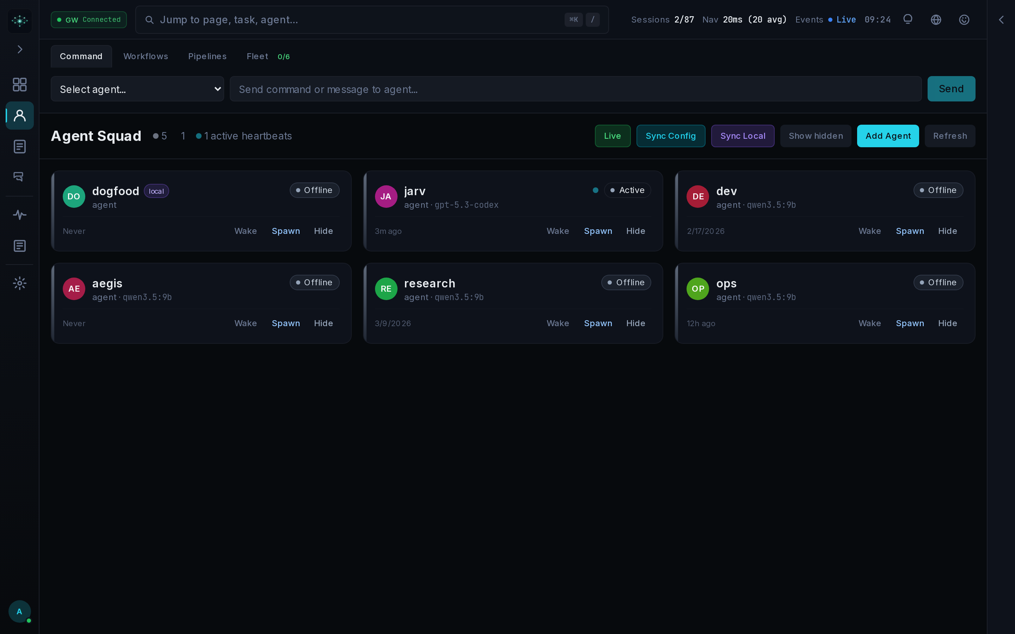The height and width of the screenshot is (634, 1015).
Task: Spawn the dogfood agent
Action: 285,231
